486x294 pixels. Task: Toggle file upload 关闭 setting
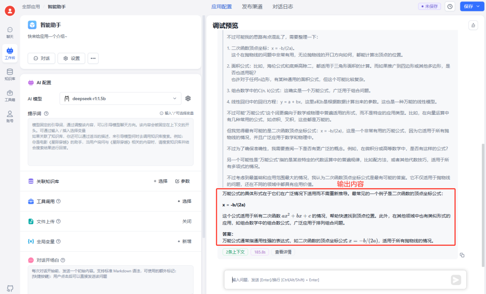tap(187, 222)
